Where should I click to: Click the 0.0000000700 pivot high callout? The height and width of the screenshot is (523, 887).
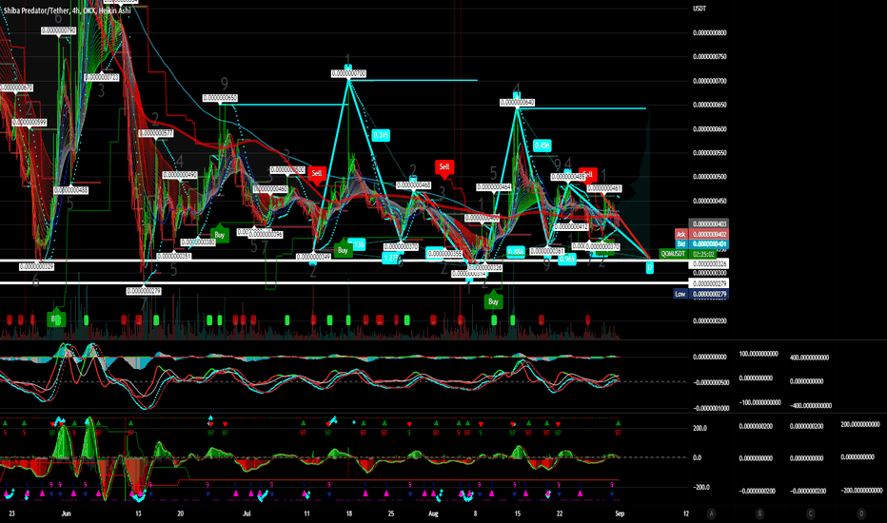coord(348,73)
